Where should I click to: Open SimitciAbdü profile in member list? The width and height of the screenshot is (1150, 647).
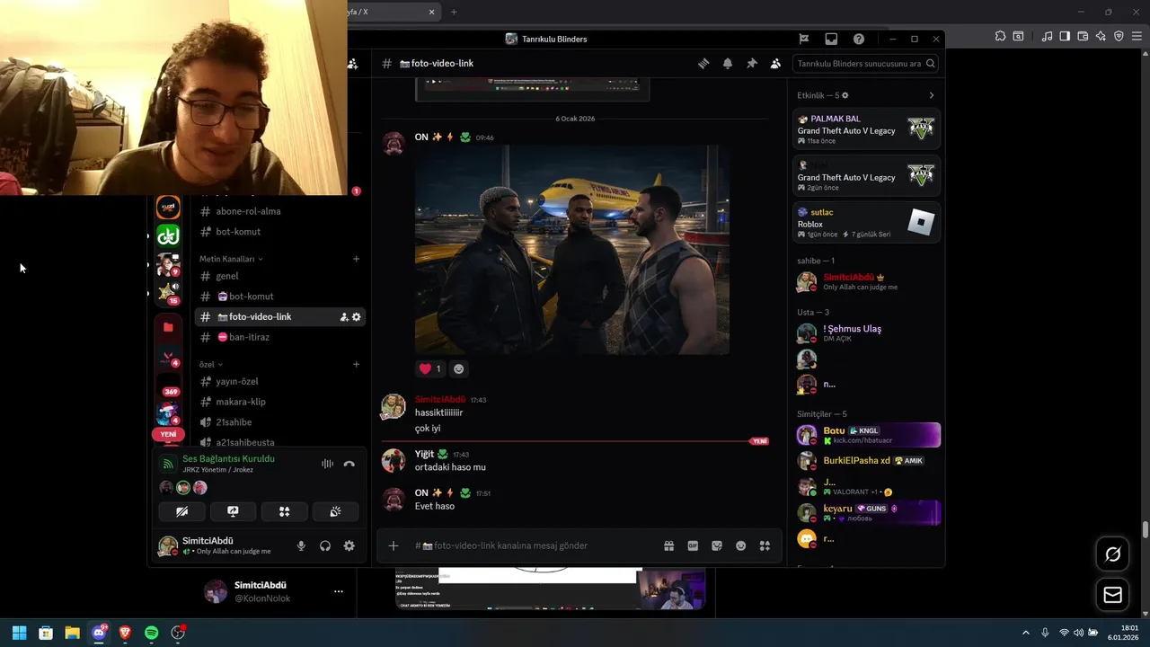tap(866, 281)
